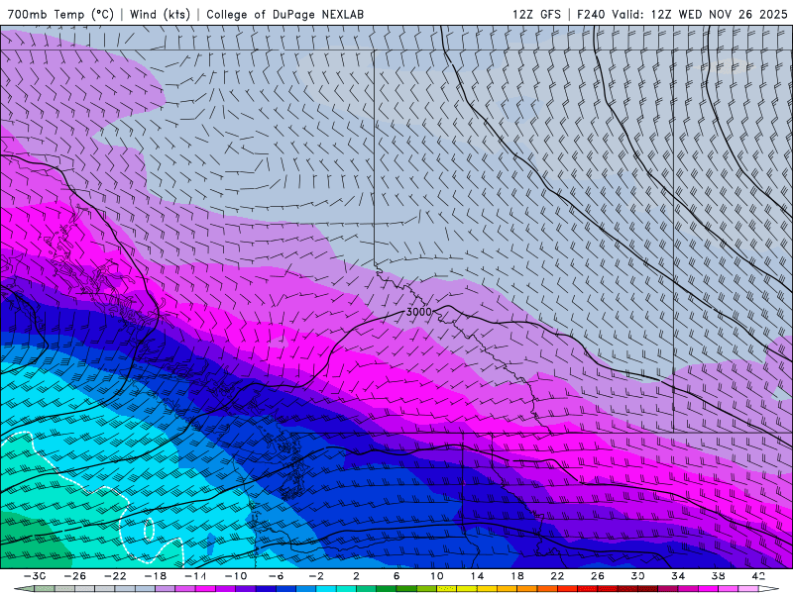Click the "700mb Temp (°C)" title text
This screenshot has height=594, width=793.
60,14
